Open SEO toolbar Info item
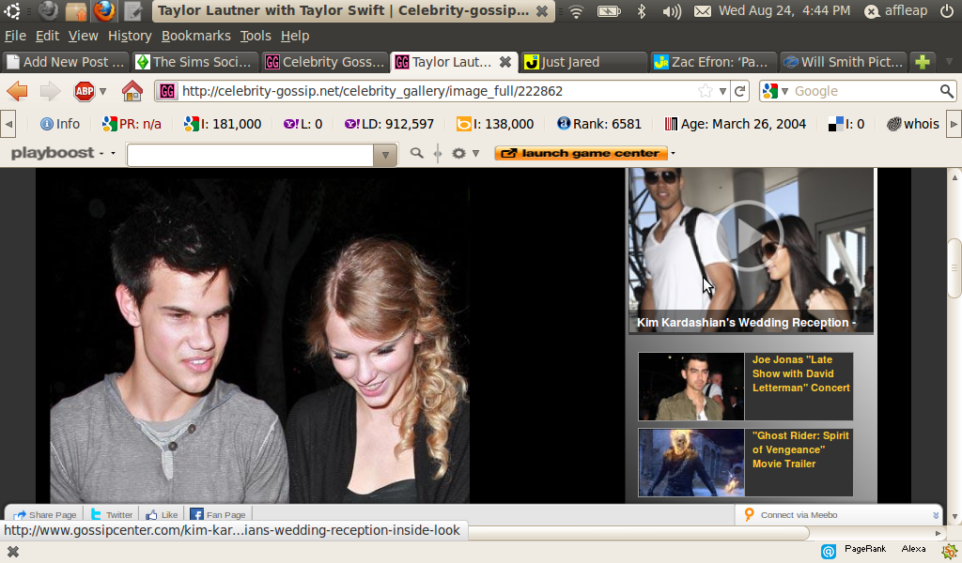Screen dimensions: 962x563 pos(60,124)
